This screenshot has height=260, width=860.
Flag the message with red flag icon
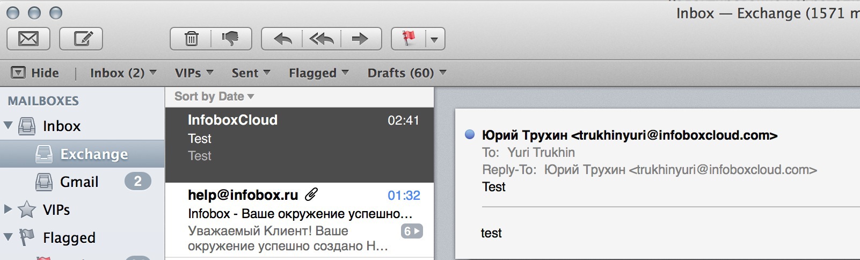pyautogui.click(x=409, y=39)
